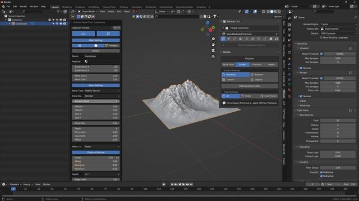Hide Landscape object with eye icon
This screenshot has height=201, width=359.
point(57,23)
